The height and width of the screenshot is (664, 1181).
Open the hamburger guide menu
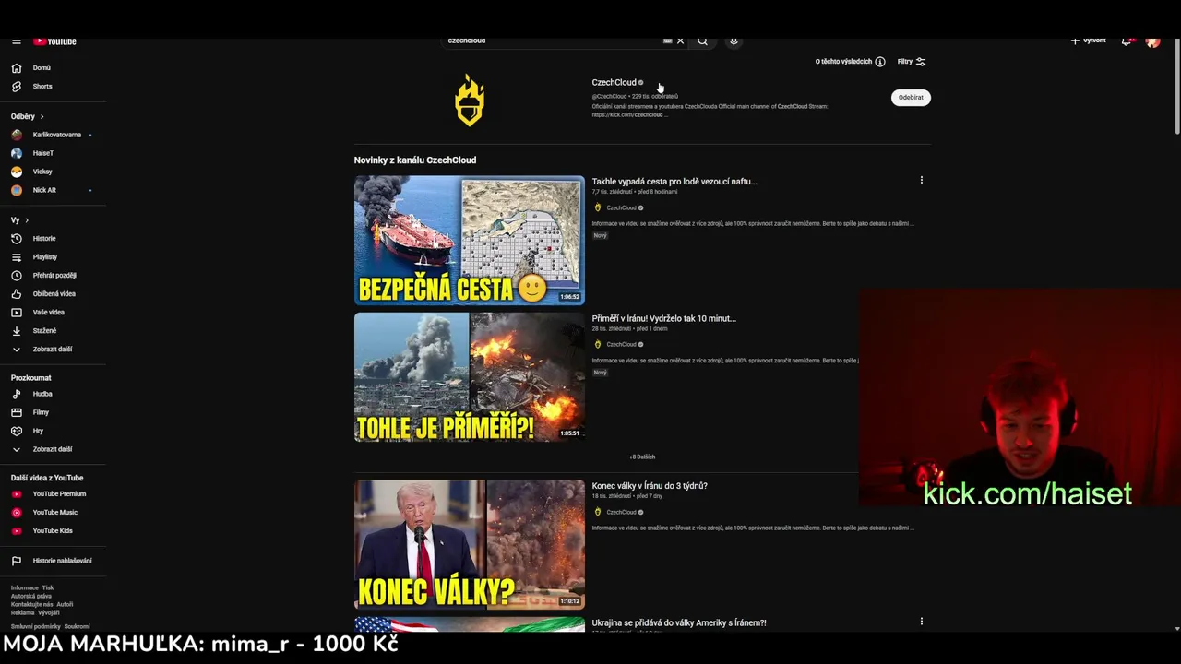[17, 41]
